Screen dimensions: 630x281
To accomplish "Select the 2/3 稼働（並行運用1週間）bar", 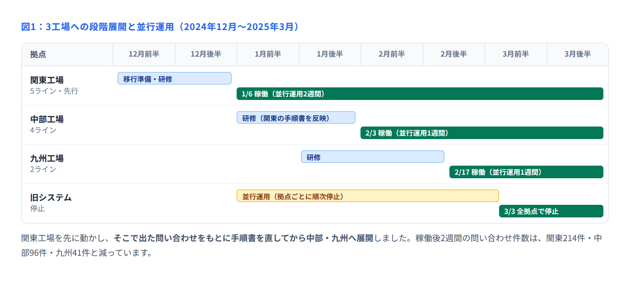I will [482, 133].
